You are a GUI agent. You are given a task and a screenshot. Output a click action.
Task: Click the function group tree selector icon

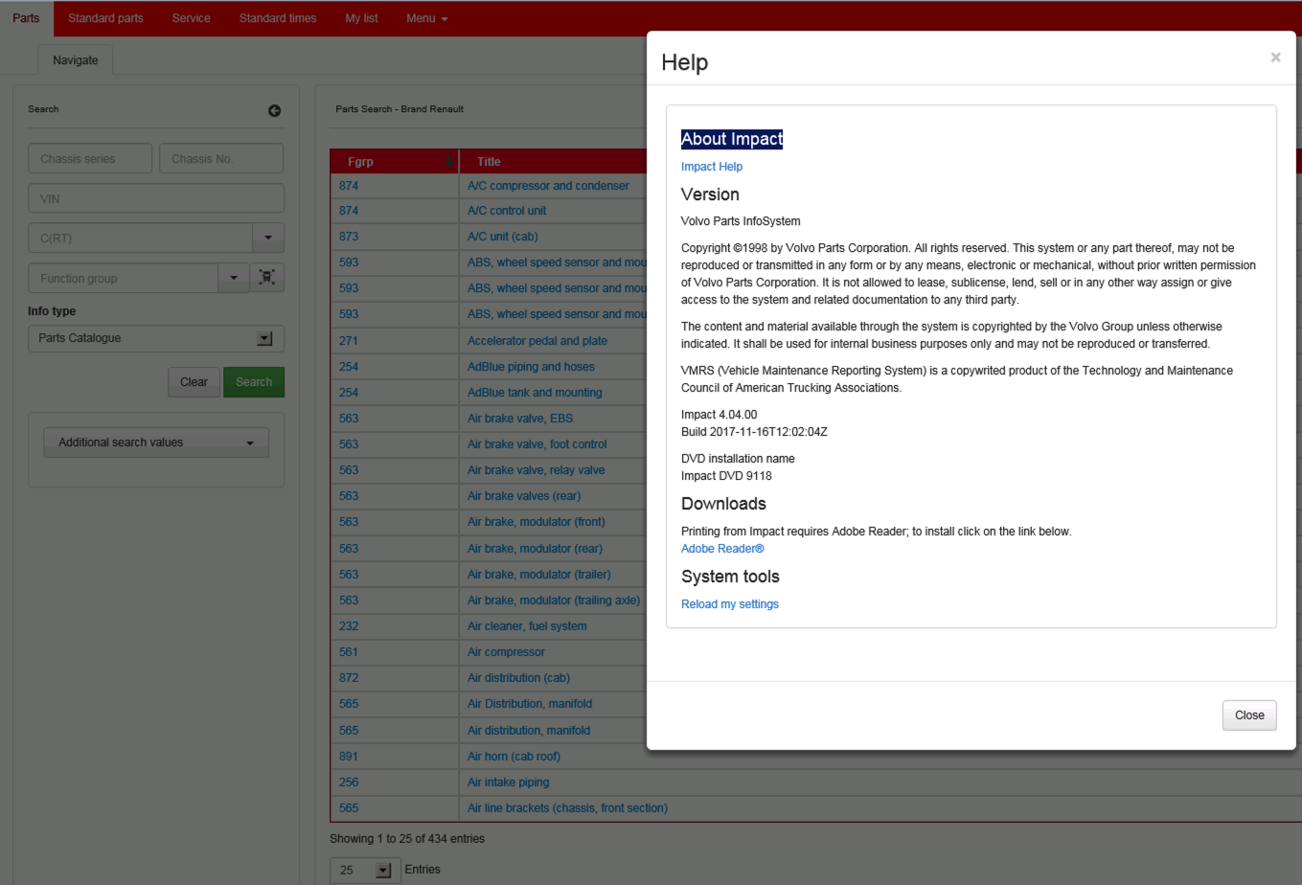tap(267, 278)
